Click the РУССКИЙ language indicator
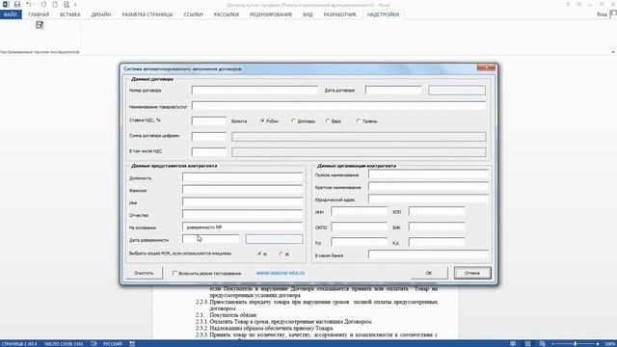This screenshot has width=617, height=347. [113, 343]
